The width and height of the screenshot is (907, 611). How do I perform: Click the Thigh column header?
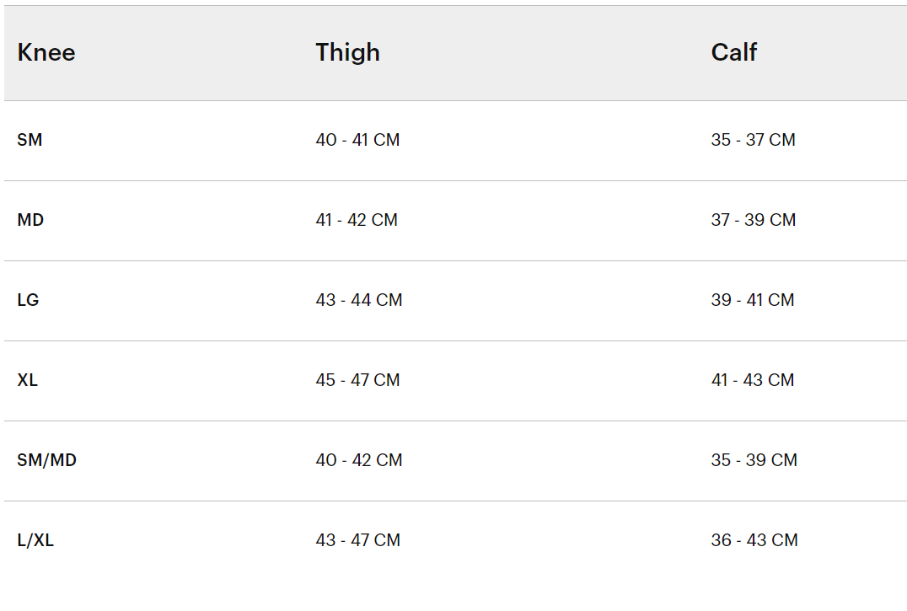tap(347, 52)
